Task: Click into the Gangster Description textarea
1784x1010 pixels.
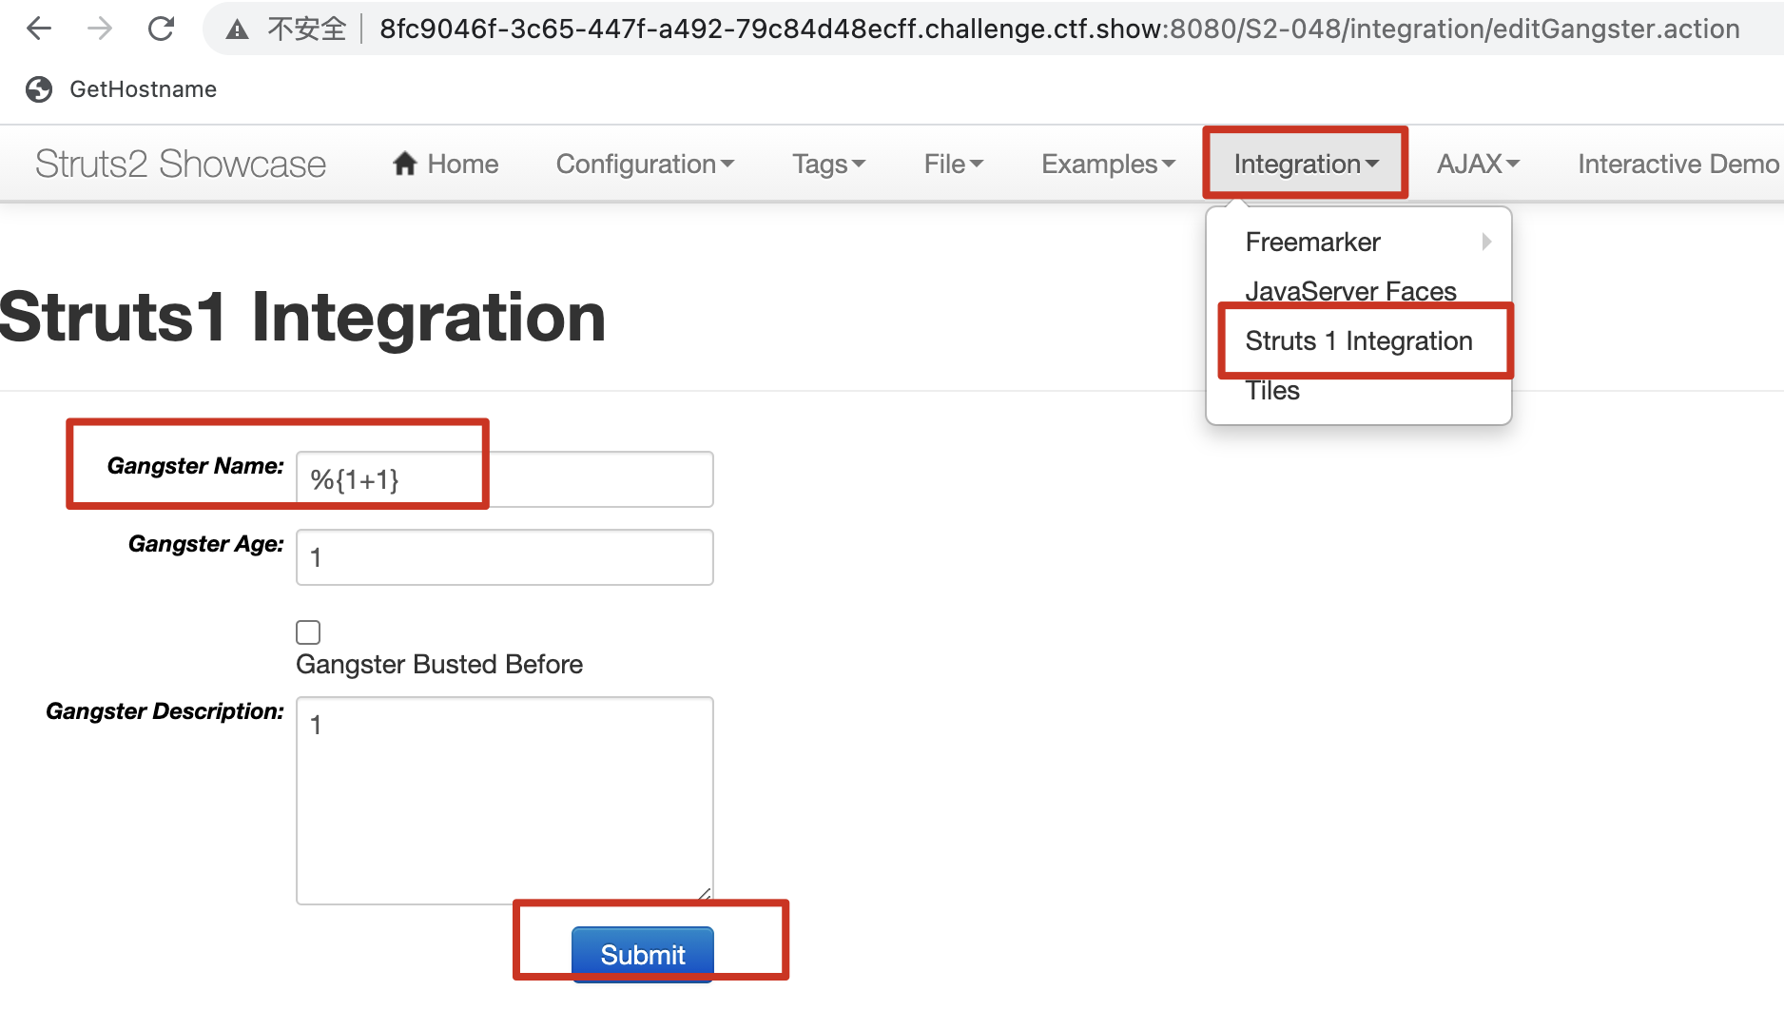Action: pyautogui.click(x=505, y=801)
